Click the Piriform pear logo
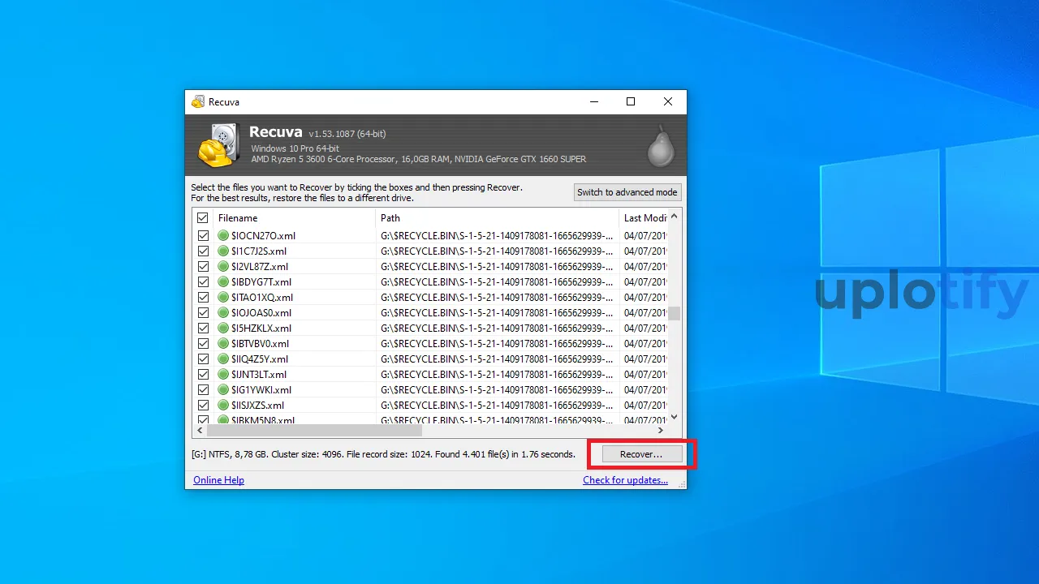Screen dimensions: 1039x584 tap(661, 146)
